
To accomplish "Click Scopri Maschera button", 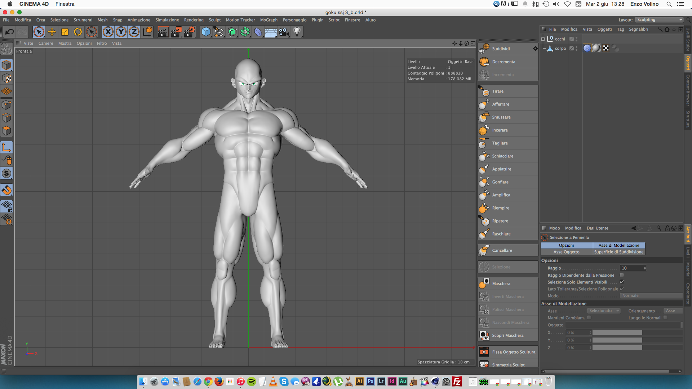I will 507,336.
